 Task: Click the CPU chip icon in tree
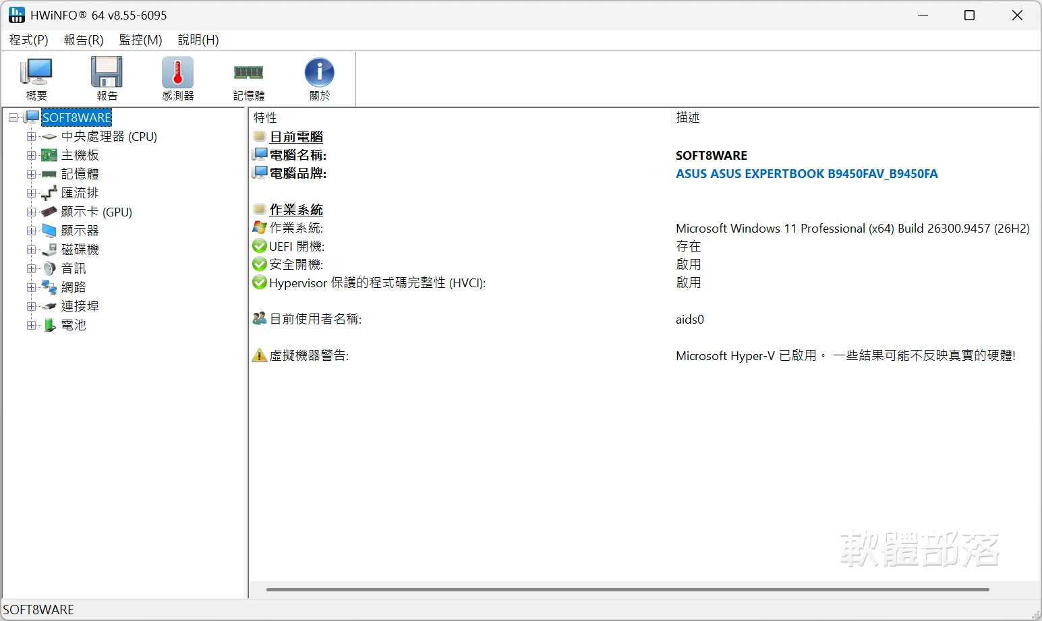pyautogui.click(x=49, y=137)
